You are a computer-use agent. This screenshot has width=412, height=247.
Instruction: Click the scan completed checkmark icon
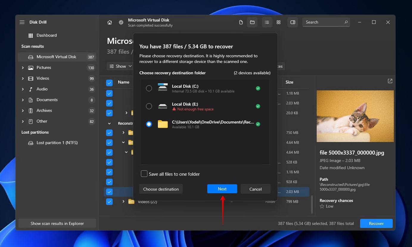tap(121, 22)
